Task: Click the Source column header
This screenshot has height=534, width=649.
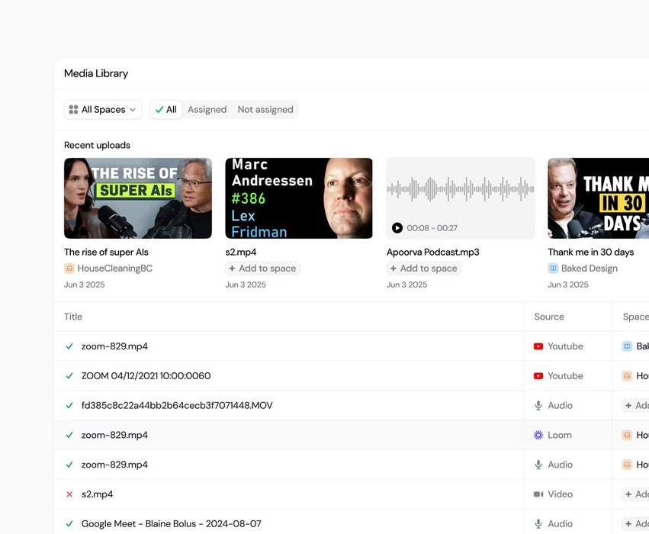Action: 549,317
